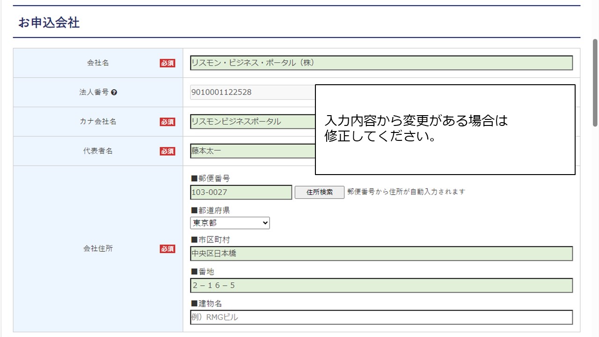Focus the 番地 input field
Image resolution: width=599 pixels, height=337 pixels.
[x=381, y=286]
